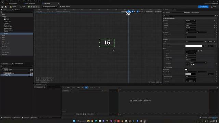The height and width of the screenshot is (123, 219).
Task: Select Stamina Bar in hierarchy
Action: (x=8, y=72)
